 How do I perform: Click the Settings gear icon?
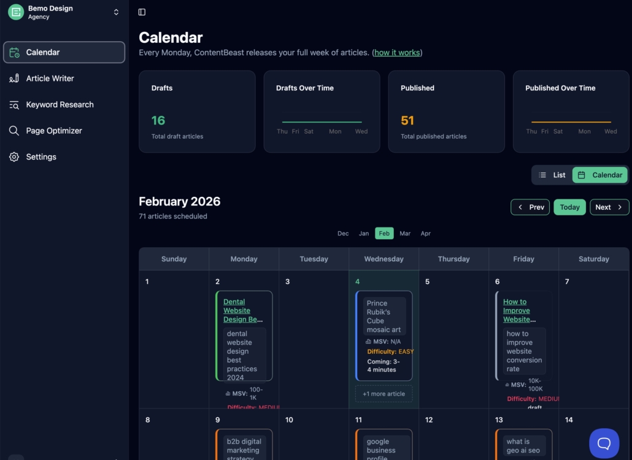click(x=14, y=157)
